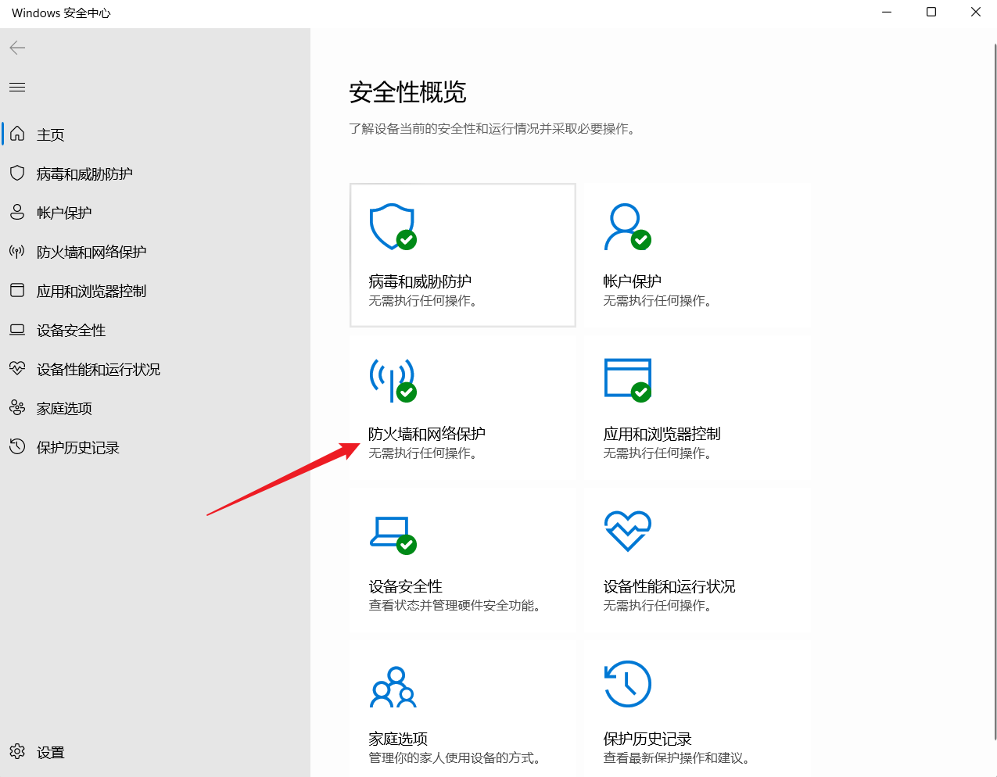Go to 主页 in the sidebar

pos(51,134)
